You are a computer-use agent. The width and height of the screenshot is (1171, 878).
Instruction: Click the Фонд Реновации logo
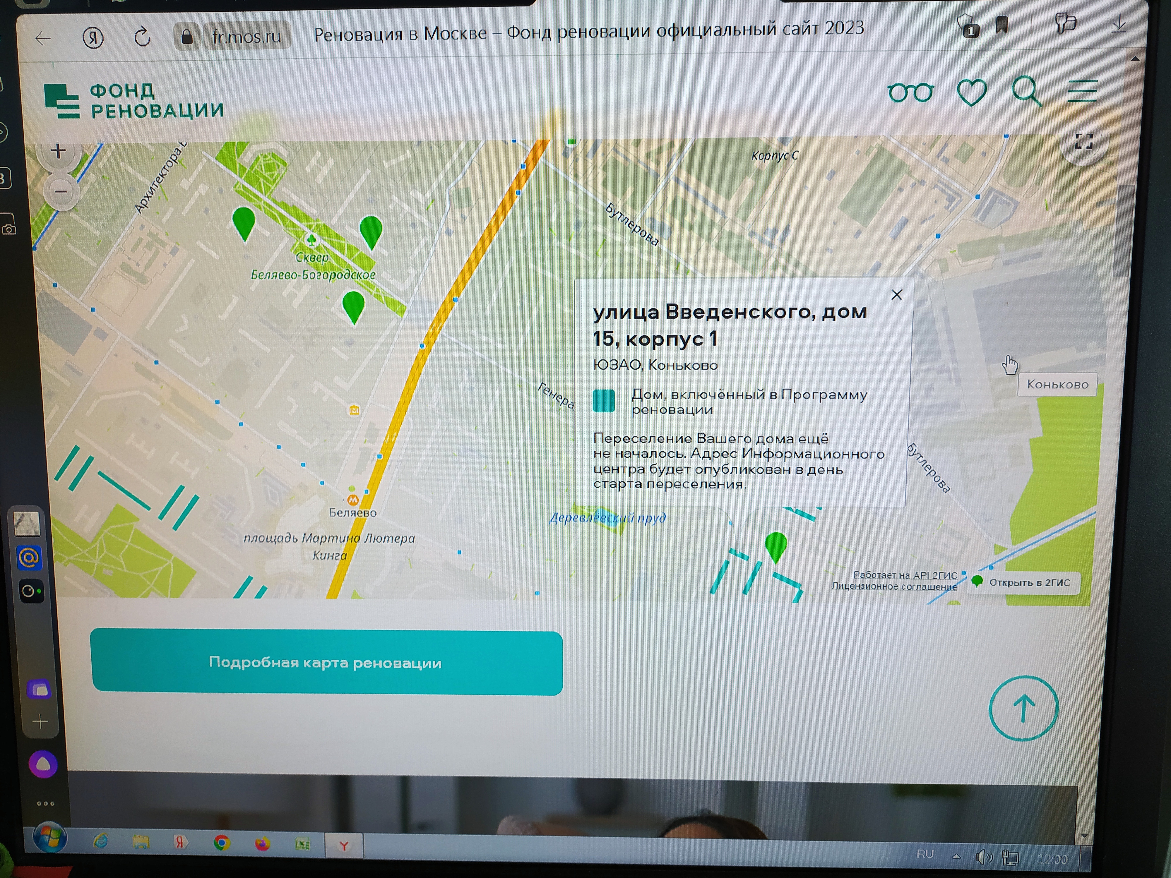[134, 101]
